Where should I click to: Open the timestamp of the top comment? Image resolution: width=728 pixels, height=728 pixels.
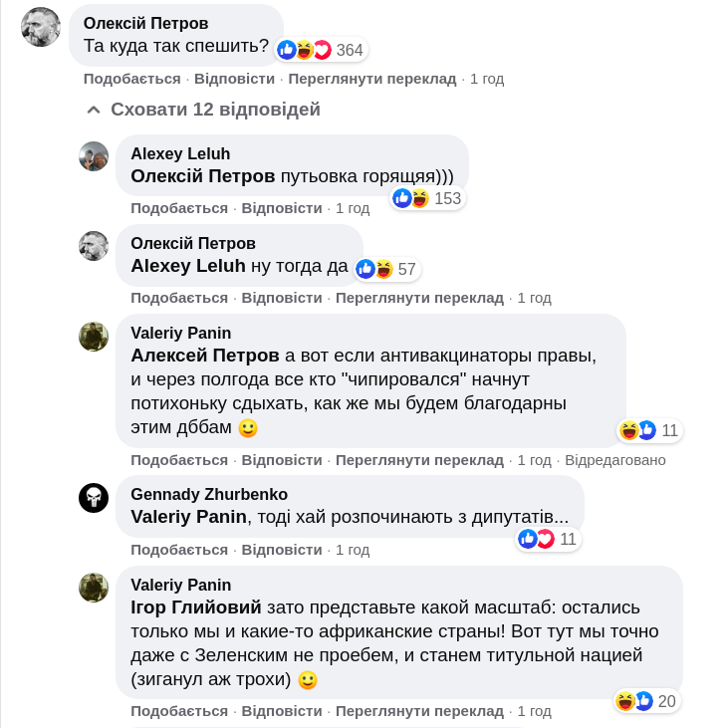[487, 79]
